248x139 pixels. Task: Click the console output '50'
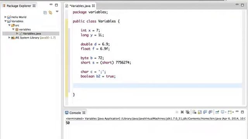pos(68,123)
